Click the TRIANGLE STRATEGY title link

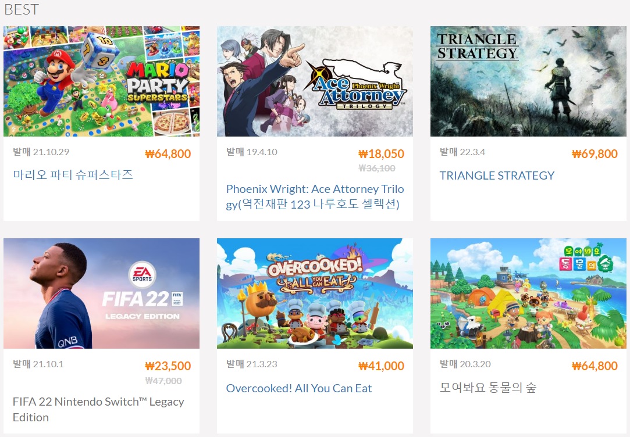point(497,175)
